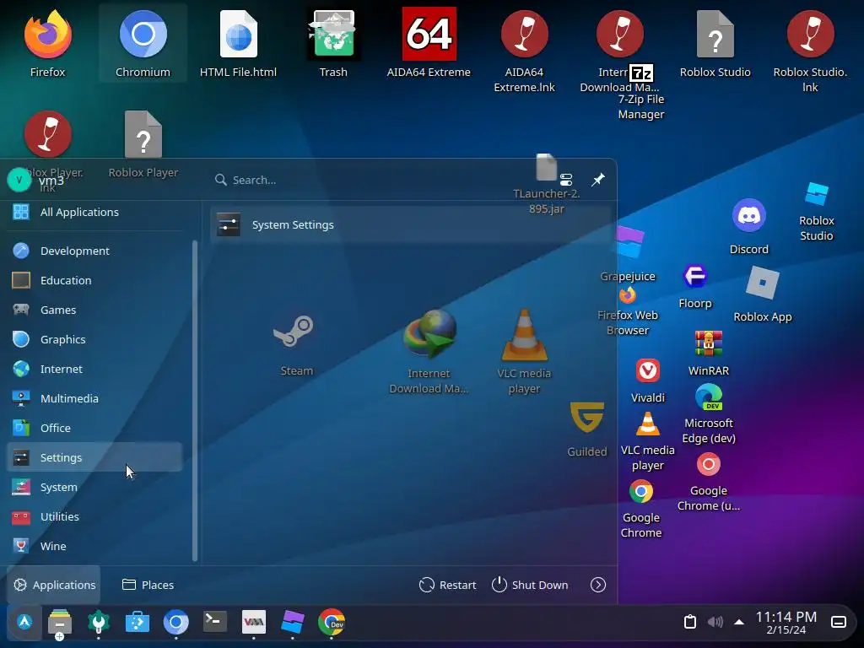
Task: Click the Restart button
Action: [447, 585]
